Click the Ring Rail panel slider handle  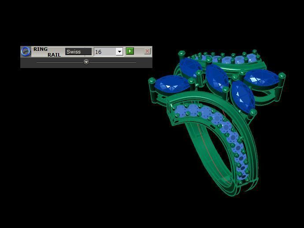[86, 62]
